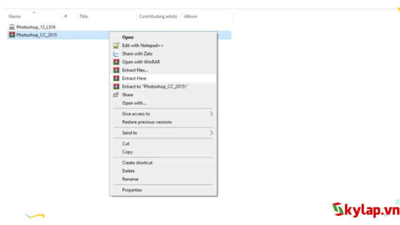Click the sort chevron above the Name column
400x225 pixels.
click(x=33, y=12)
